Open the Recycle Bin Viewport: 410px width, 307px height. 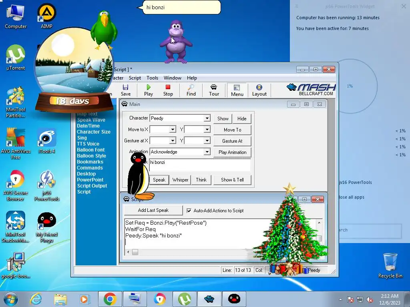click(x=390, y=265)
